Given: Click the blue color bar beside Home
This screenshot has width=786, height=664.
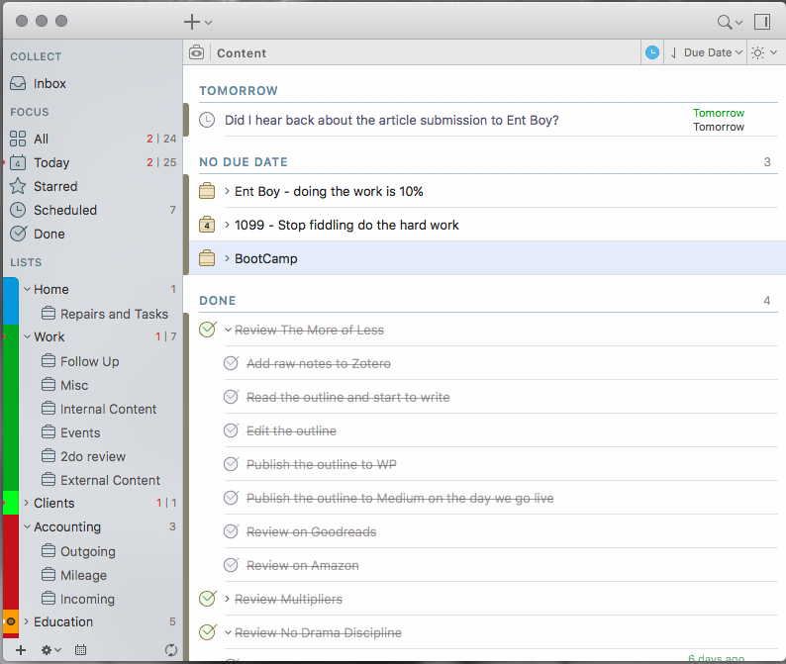Looking at the screenshot, I should pos(9,301).
